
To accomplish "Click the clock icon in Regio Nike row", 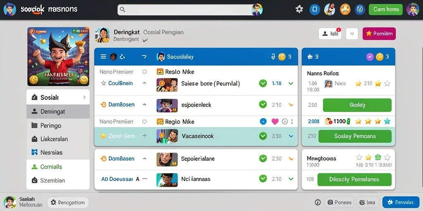I will pos(285,122).
